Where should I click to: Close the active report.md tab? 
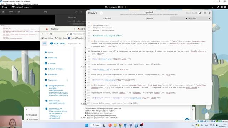click(x=209, y=18)
